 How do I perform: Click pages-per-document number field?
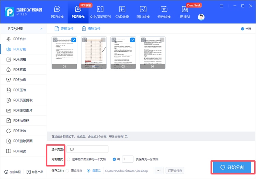128,159
